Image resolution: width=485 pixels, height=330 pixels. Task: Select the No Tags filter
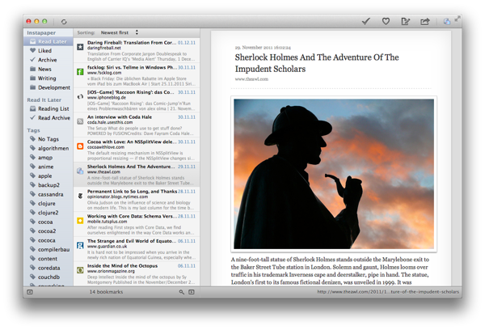(48, 139)
